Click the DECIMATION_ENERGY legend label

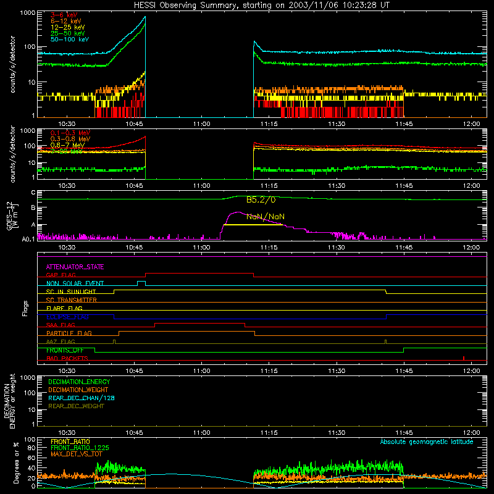[79, 382]
